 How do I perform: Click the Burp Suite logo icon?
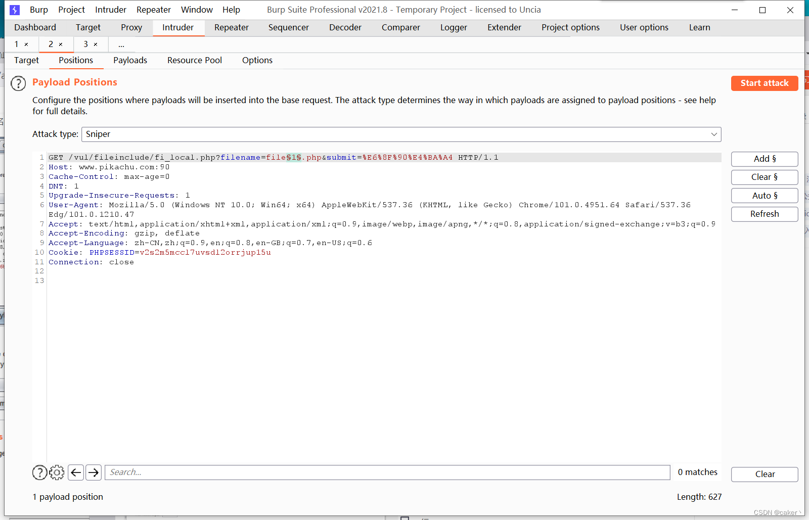click(x=15, y=10)
